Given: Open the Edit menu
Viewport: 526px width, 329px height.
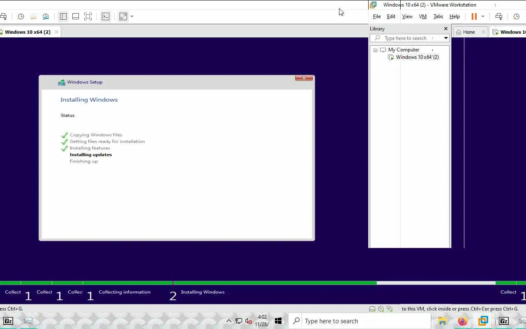Looking at the screenshot, I should pos(391,16).
